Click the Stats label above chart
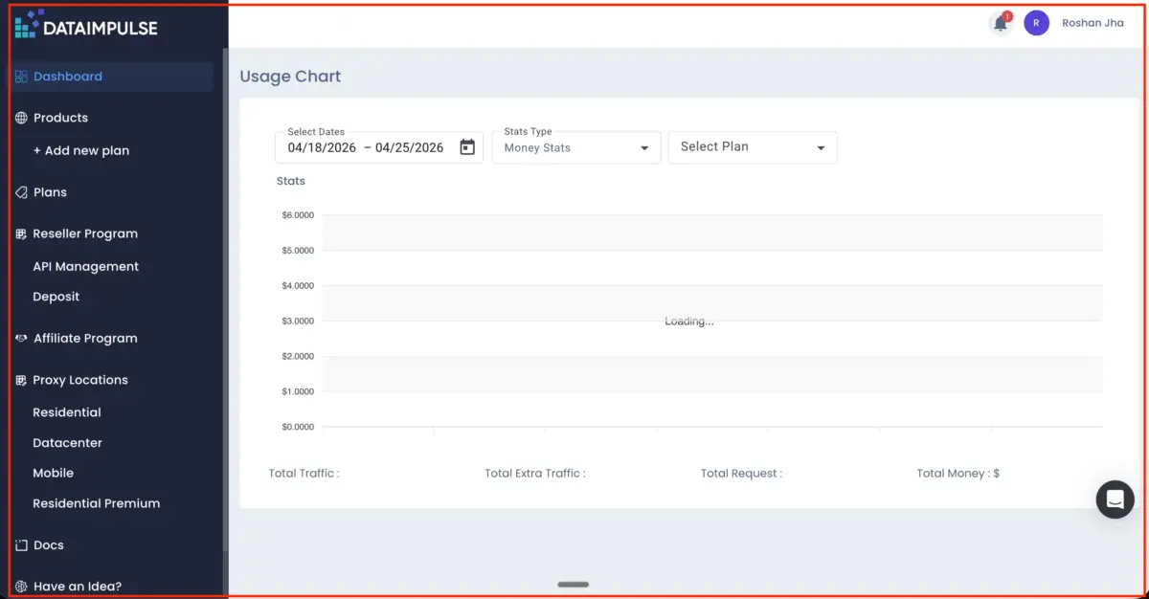The height and width of the screenshot is (599, 1149). click(291, 181)
